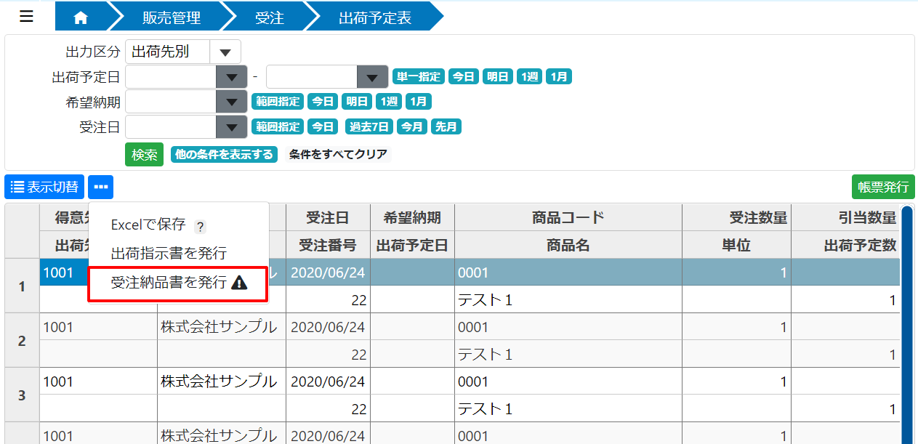Click 条件をすべてクリア
This screenshot has height=444, width=918.
[x=338, y=154]
